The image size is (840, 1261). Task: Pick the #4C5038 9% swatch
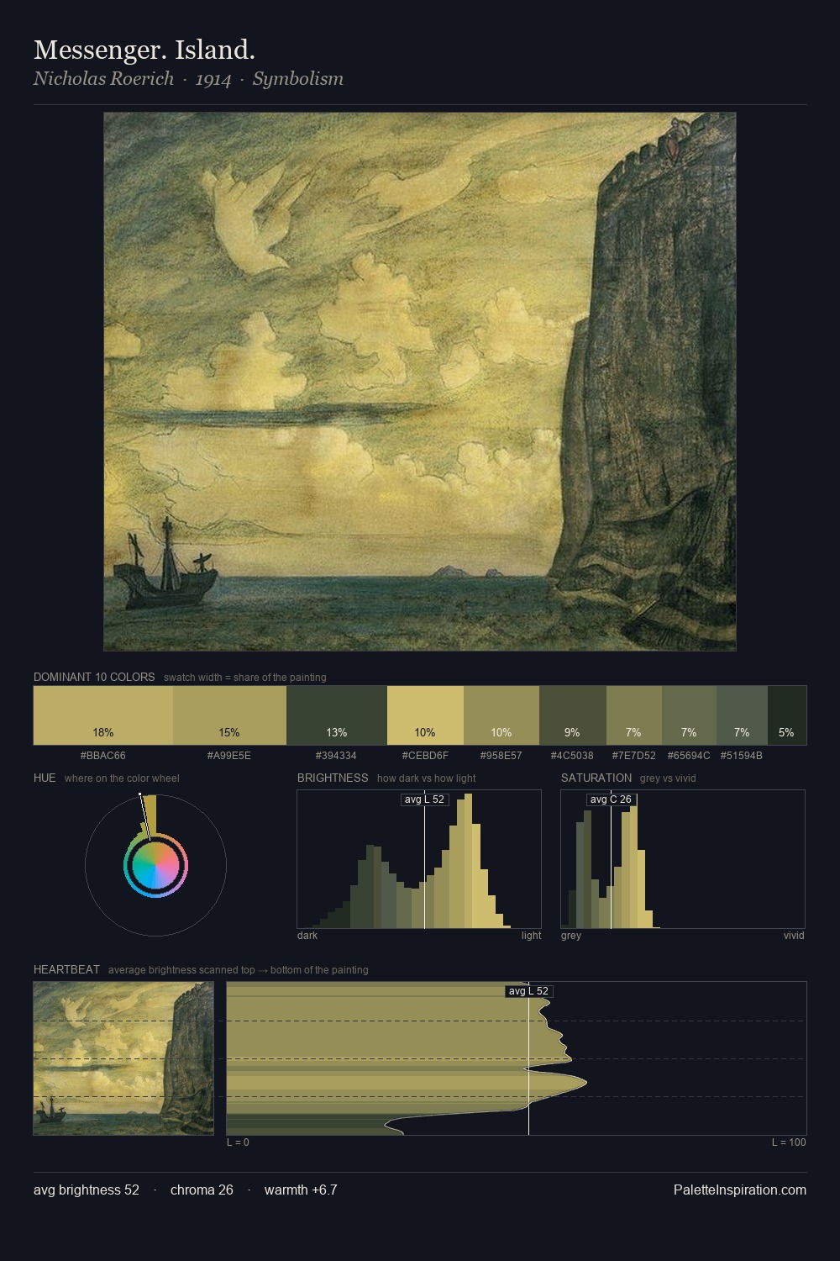pyautogui.click(x=573, y=715)
